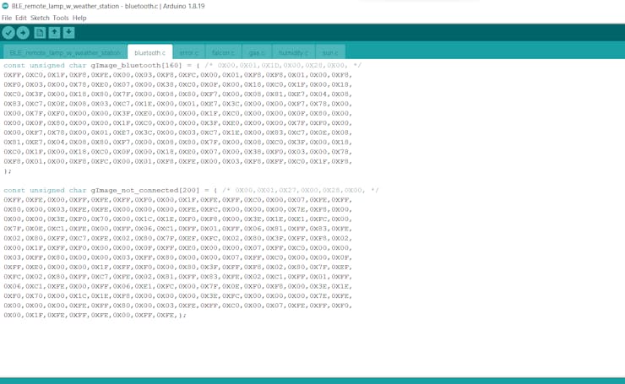Switch to the BLE_remote_lamp_w_weather_station tab
This screenshot has height=384, width=625.
click(65, 52)
